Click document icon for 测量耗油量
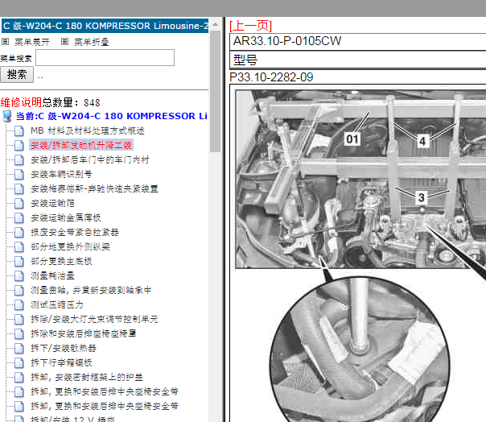The image size is (486, 422). 19,276
